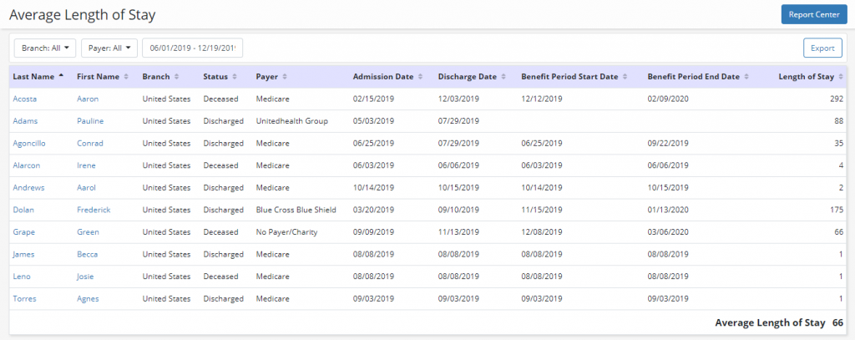Select the Torres patient link
This screenshot has width=855, height=340.
[25, 298]
